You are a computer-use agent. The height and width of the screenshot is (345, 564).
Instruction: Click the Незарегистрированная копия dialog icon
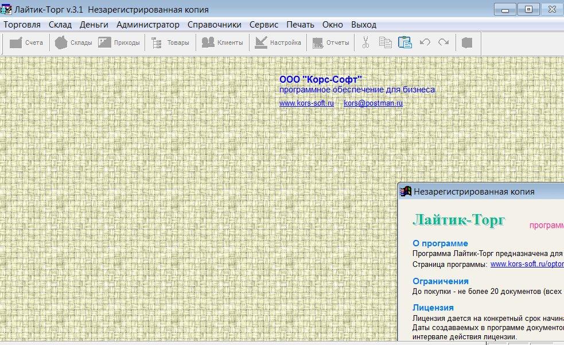[x=406, y=191]
